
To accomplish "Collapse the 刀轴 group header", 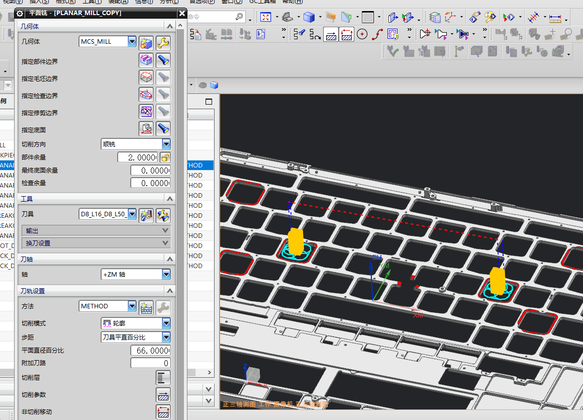I will pos(96,259).
